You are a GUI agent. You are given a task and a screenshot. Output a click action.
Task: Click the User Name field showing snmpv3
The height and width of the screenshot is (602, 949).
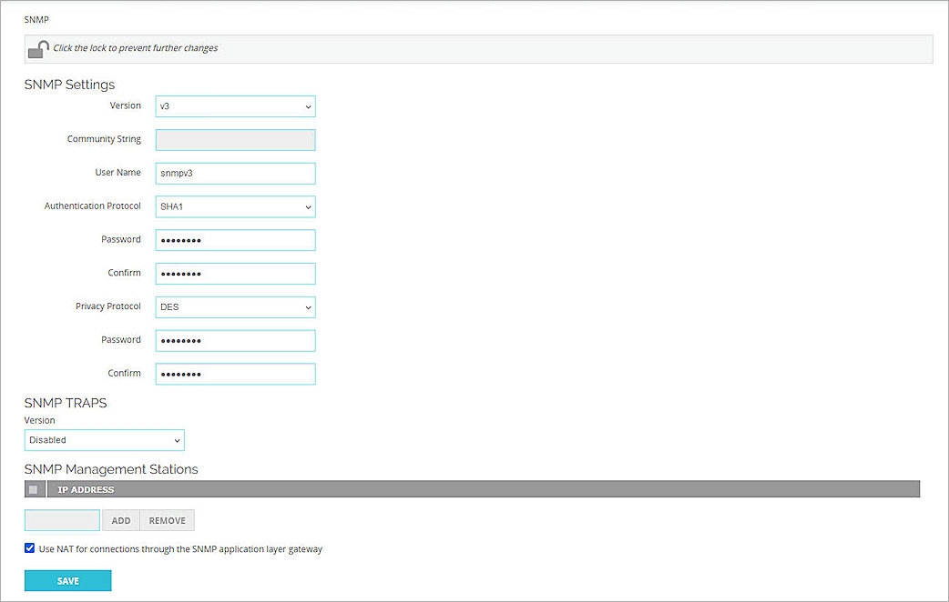point(235,173)
